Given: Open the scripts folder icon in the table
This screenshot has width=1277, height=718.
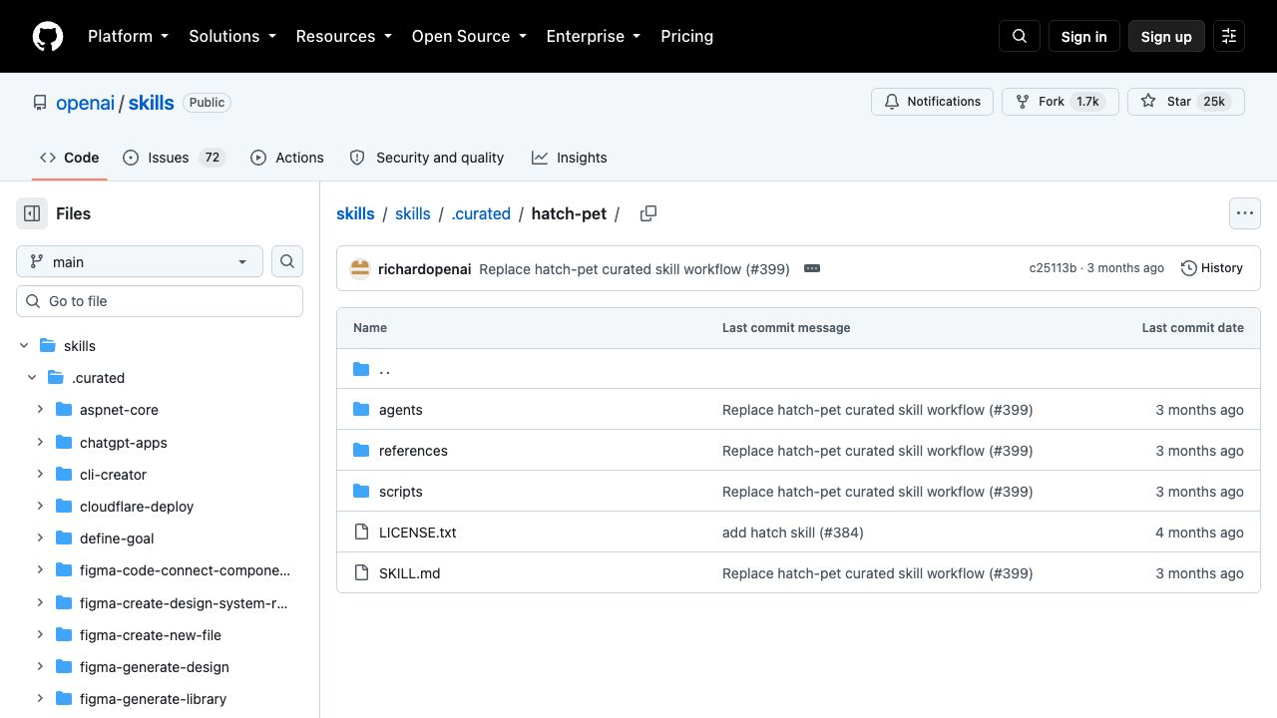Looking at the screenshot, I should pos(361,492).
